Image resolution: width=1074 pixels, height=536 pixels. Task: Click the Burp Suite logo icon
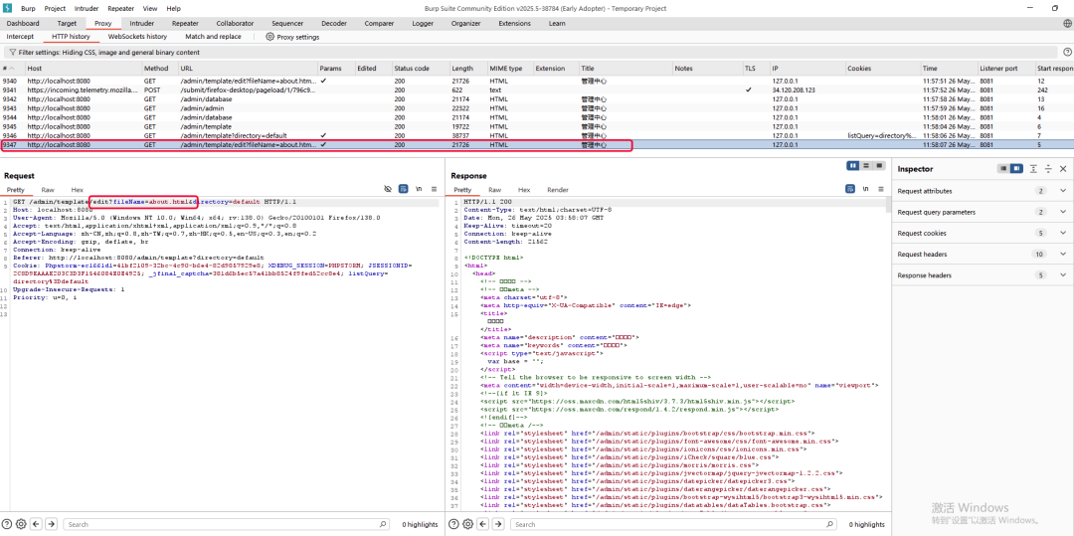tap(8, 8)
